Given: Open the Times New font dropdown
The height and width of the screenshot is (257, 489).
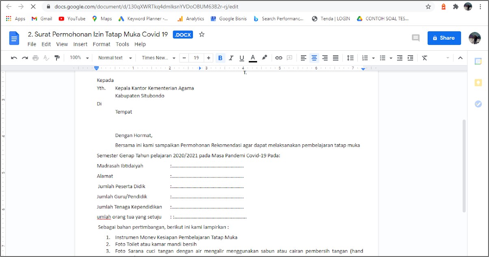Looking at the screenshot, I should pos(158,58).
